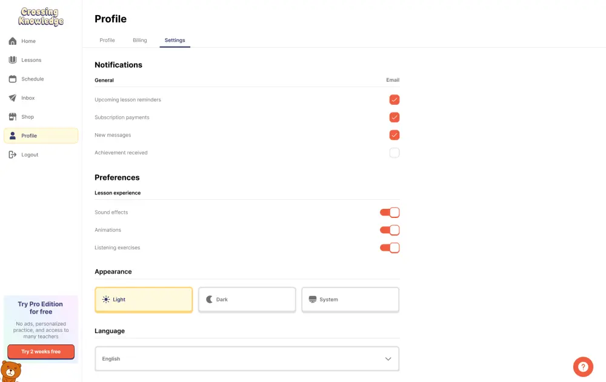Click the Schedule calendar icon
This screenshot has height=382, width=606.
click(13, 79)
